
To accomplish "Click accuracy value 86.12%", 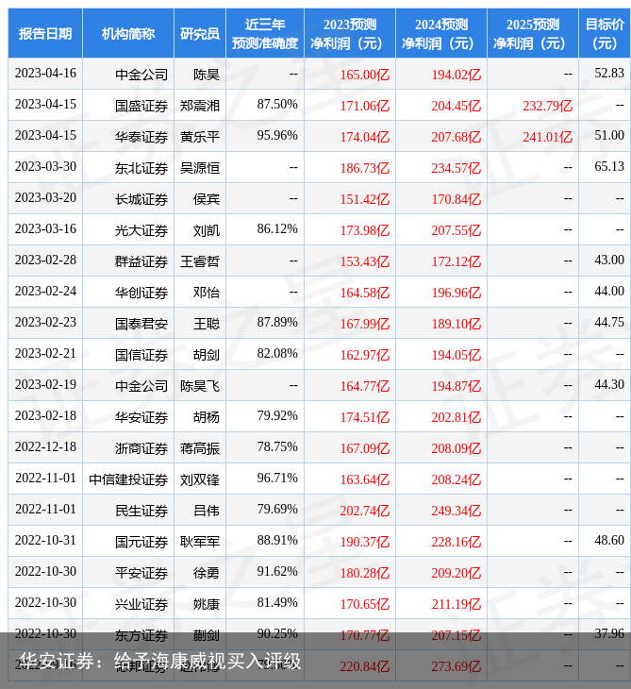I will coord(277,229).
